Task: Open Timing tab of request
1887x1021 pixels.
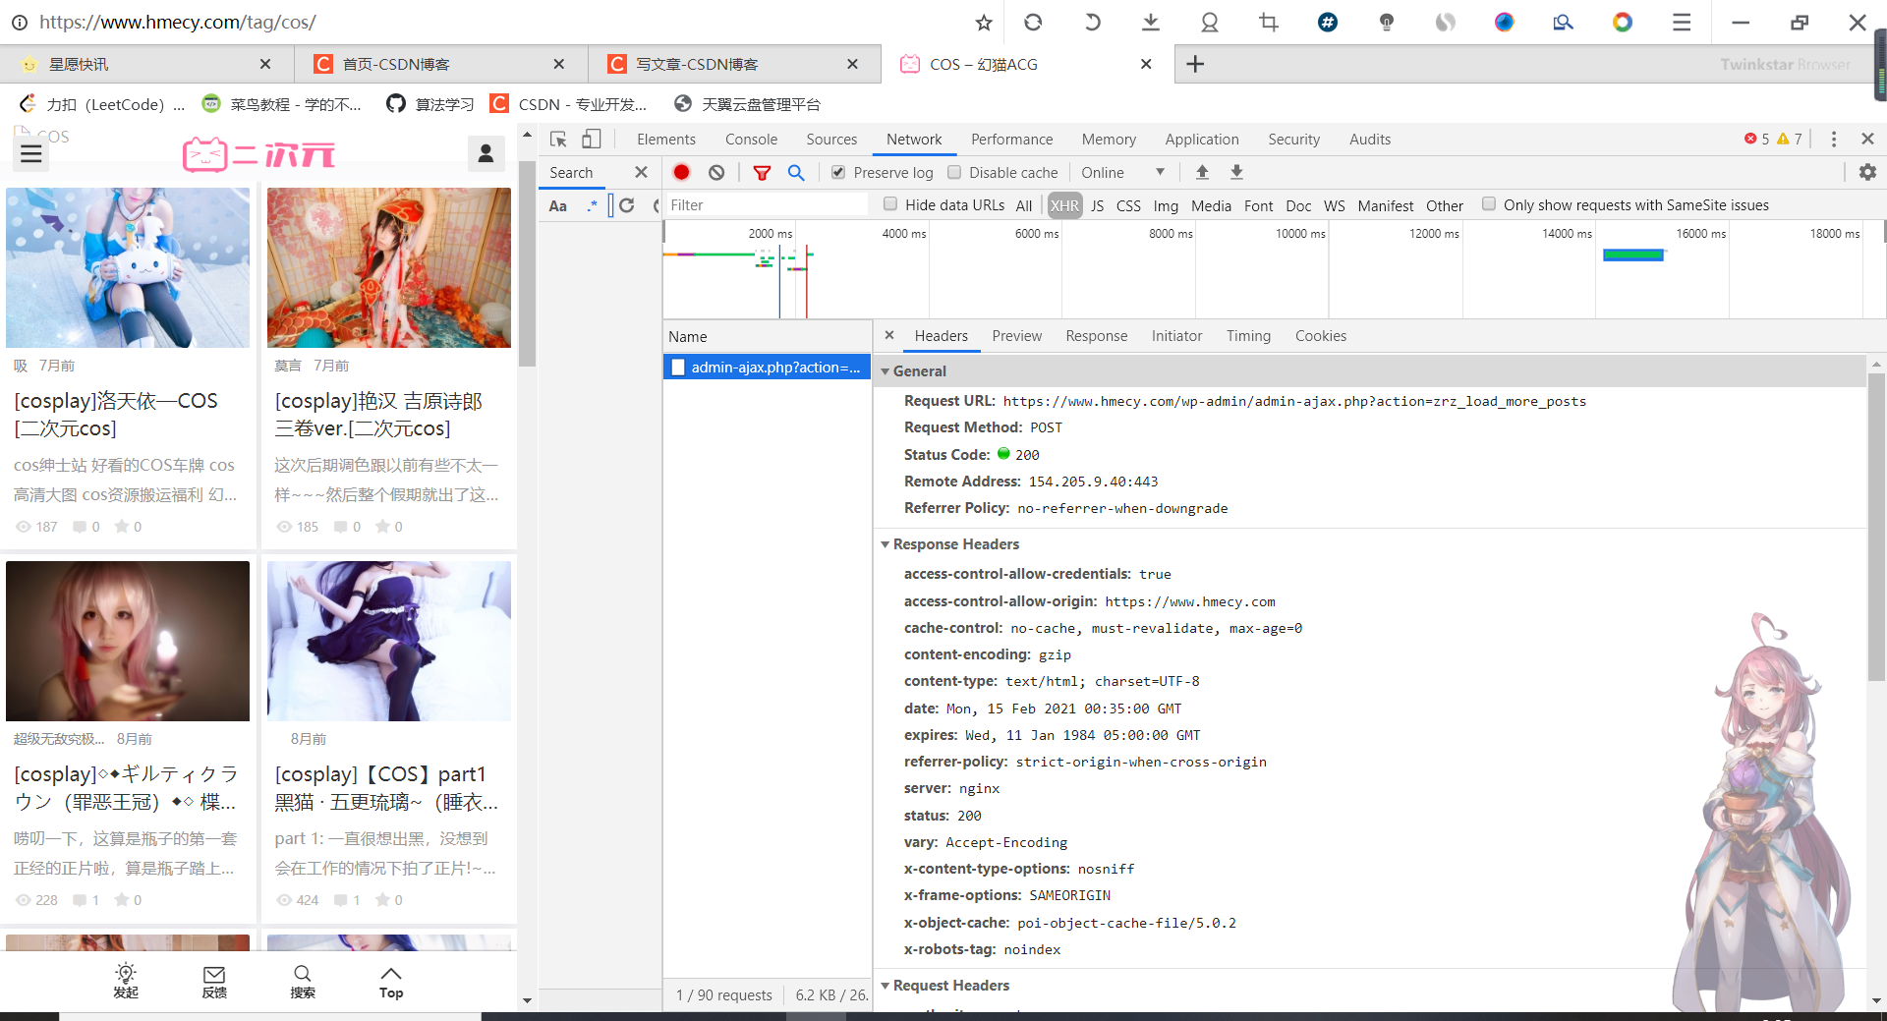Action: point(1248,336)
